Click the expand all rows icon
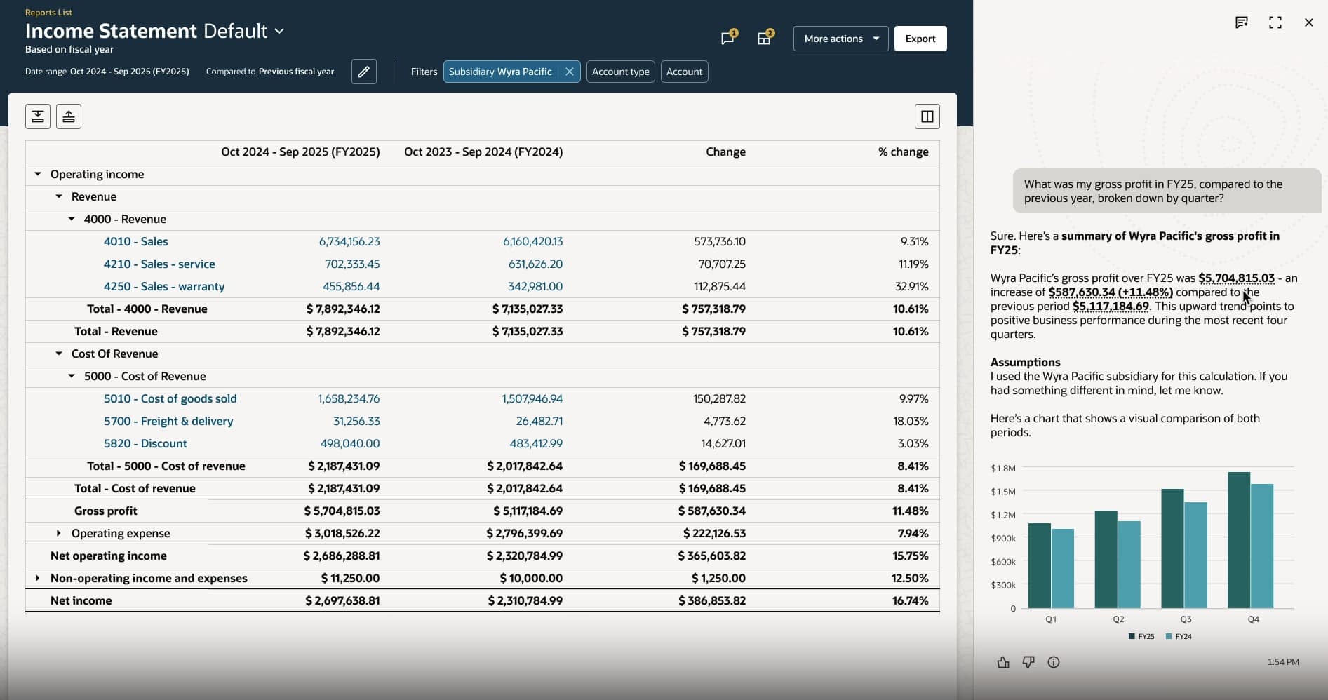This screenshot has width=1328, height=700. tap(38, 116)
